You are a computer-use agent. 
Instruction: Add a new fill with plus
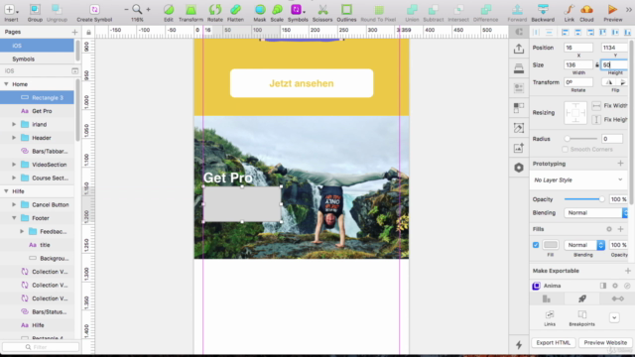620,229
